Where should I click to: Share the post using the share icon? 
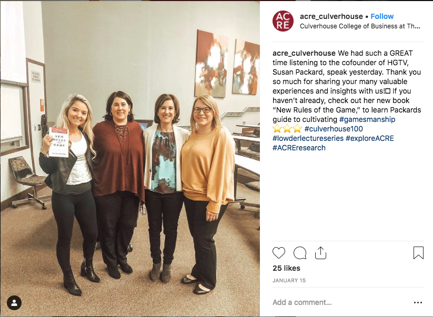[320, 253]
